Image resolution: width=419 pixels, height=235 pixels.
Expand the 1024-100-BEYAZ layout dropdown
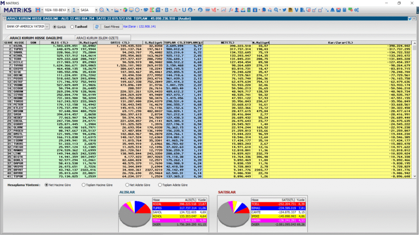point(68,9)
